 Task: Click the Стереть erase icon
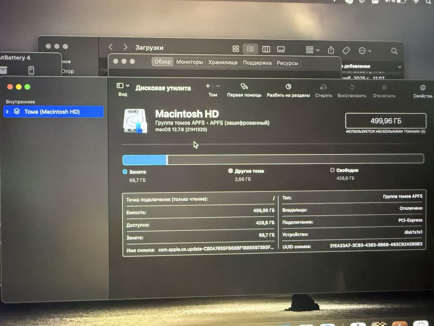[x=323, y=88]
